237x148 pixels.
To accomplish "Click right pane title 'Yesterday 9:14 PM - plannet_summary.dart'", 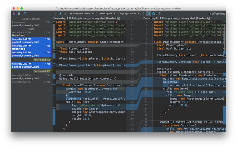I will tap(176, 18).
